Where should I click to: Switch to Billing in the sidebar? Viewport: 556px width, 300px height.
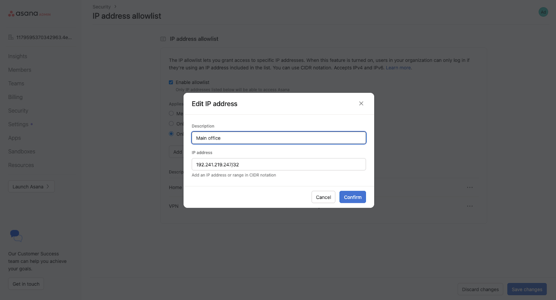15,97
